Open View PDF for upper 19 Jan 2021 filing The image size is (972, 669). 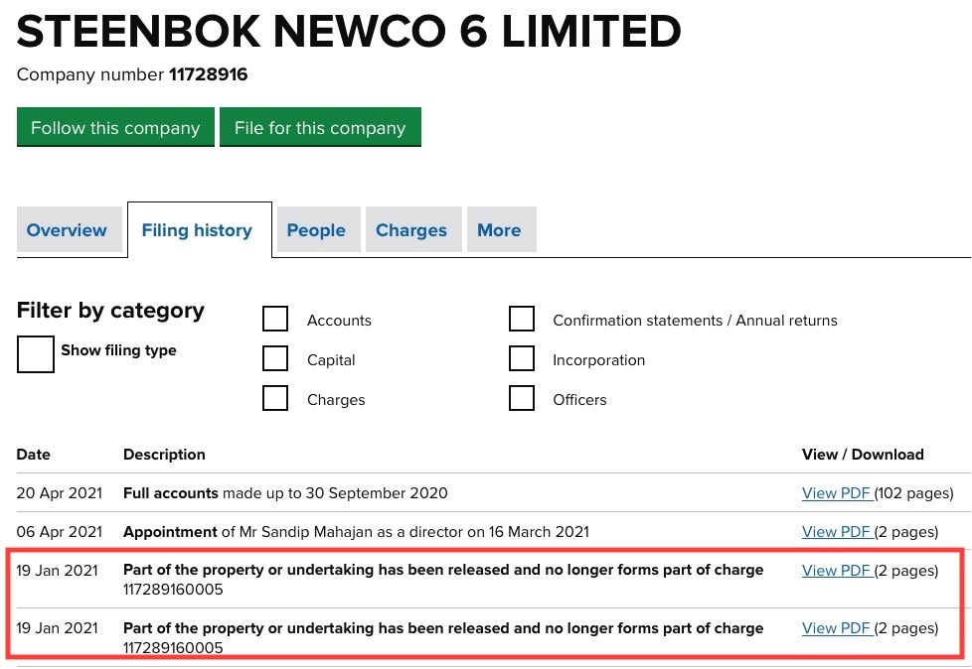pyautogui.click(x=836, y=571)
